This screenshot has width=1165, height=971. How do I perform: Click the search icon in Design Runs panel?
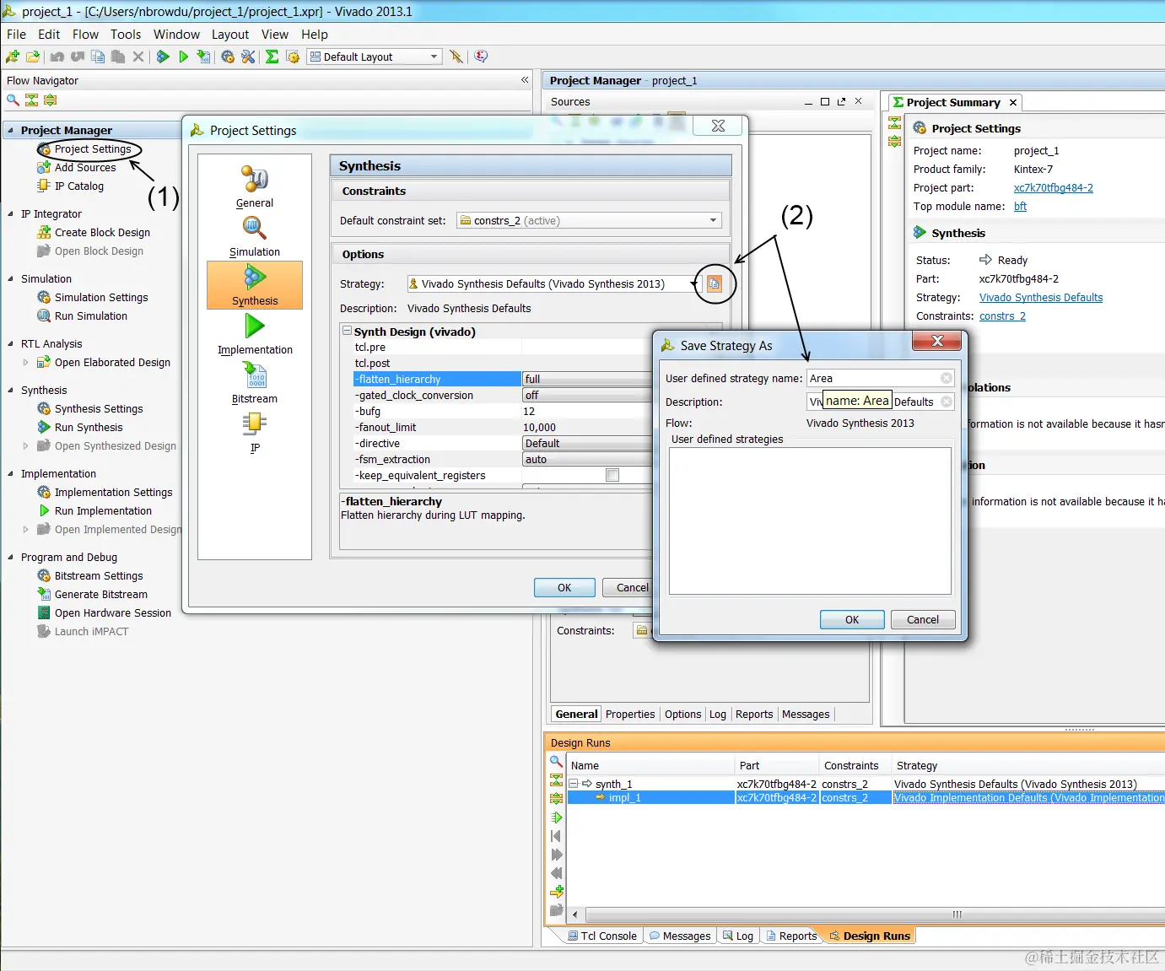(x=556, y=762)
